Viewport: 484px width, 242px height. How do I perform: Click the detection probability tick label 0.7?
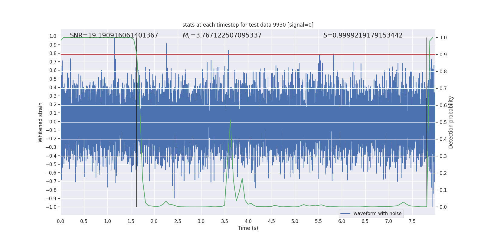click(443, 89)
